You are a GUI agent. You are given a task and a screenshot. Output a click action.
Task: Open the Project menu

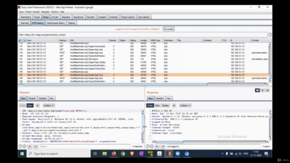point(28,12)
